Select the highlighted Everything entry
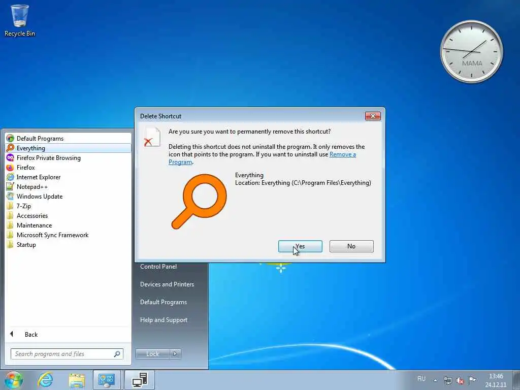 pyautogui.click(x=69, y=148)
